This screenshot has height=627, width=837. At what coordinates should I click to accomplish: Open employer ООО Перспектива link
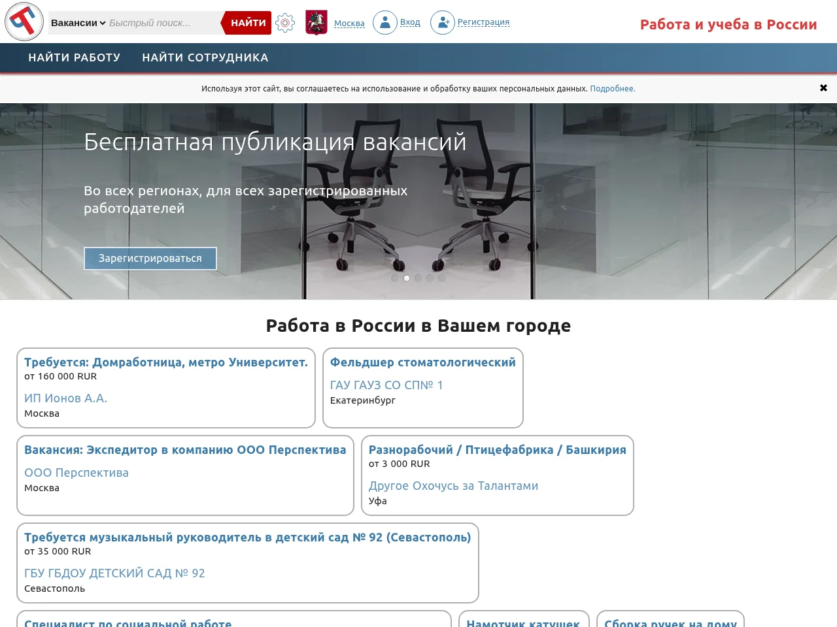point(77,473)
